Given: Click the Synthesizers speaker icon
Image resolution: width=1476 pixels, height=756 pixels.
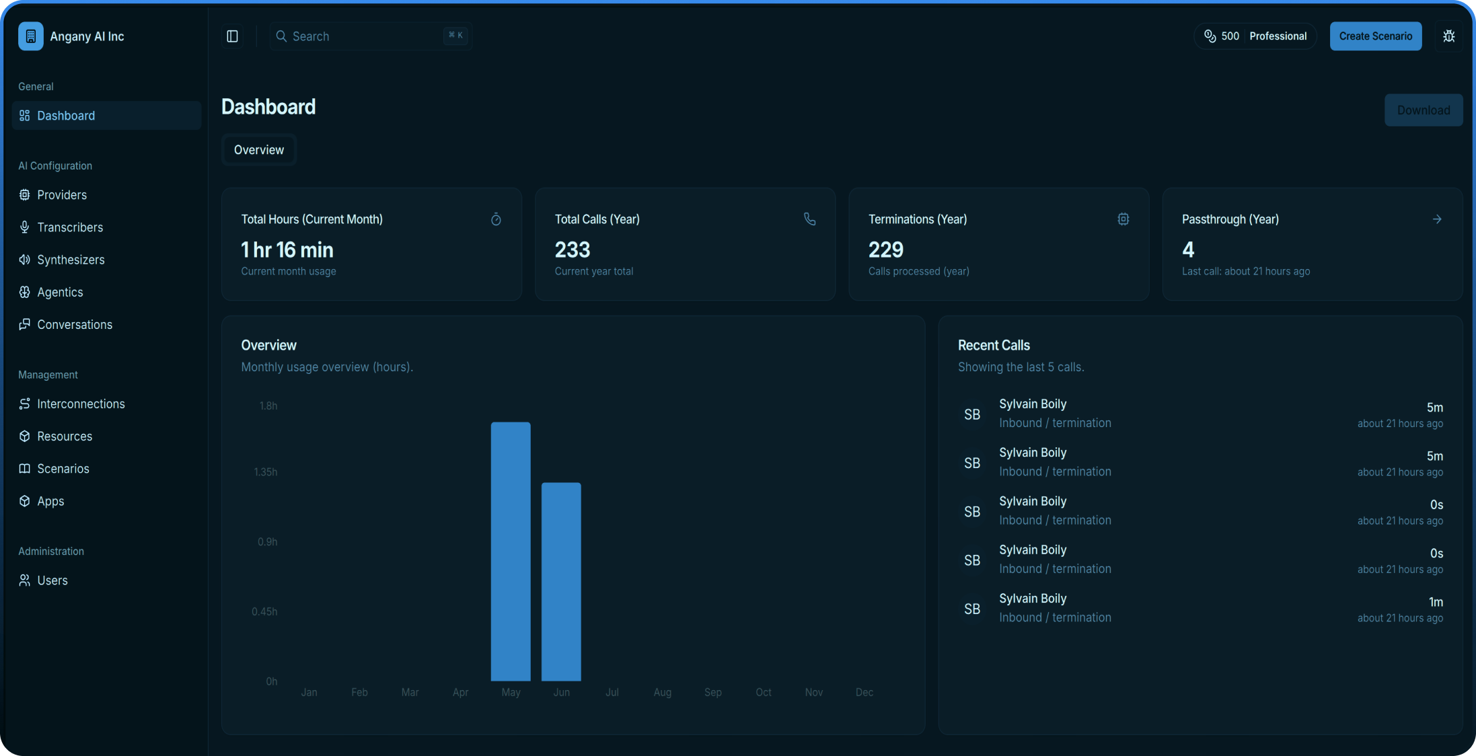Looking at the screenshot, I should tap(25, 260).
